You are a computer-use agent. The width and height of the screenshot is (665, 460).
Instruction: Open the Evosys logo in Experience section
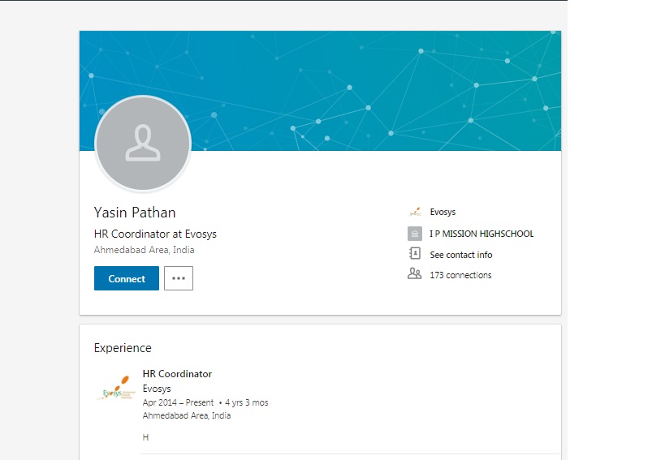113,389
